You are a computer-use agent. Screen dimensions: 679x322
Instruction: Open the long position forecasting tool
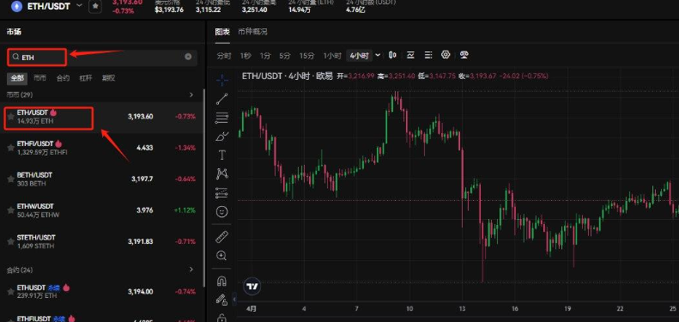click(222, 193)
